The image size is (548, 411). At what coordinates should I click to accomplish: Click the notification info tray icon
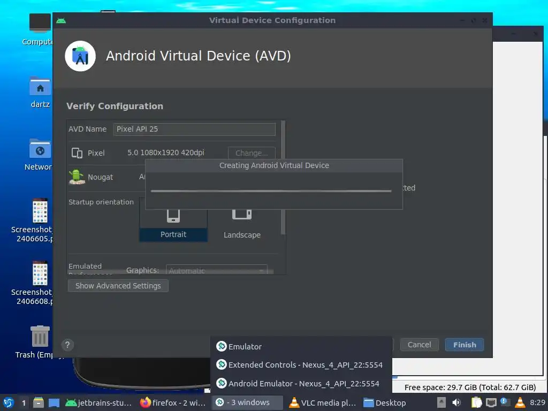[505, 402]
